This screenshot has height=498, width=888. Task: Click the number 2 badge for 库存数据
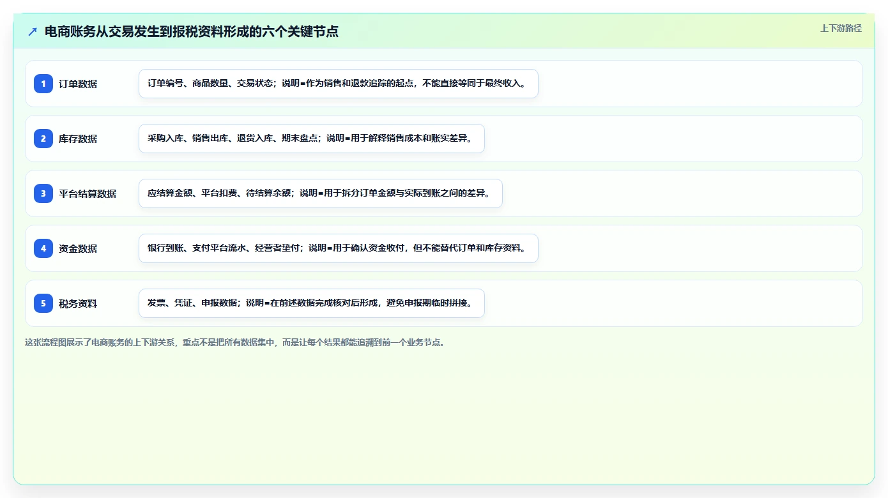tap(43, 139)
